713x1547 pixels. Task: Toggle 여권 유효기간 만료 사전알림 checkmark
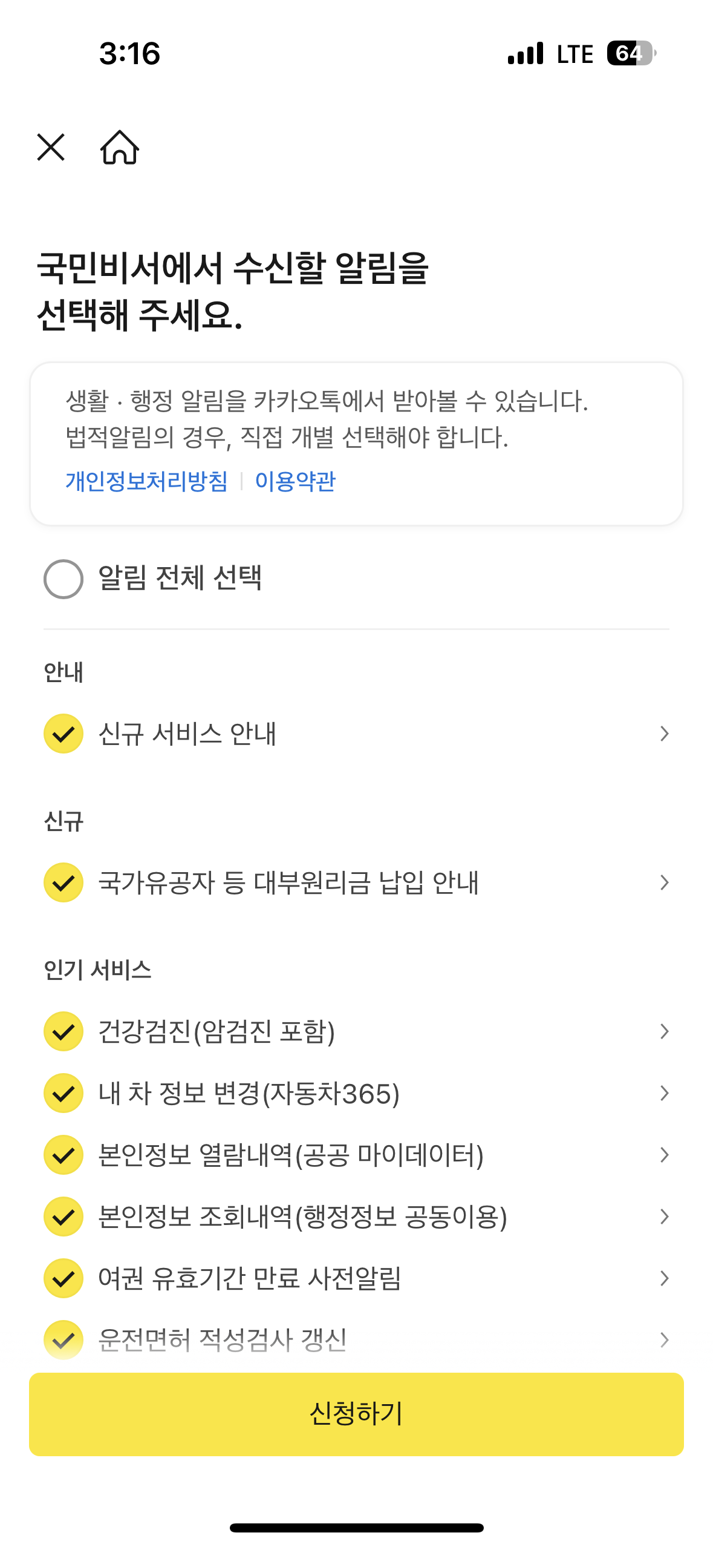click(x=63, y=1278)
